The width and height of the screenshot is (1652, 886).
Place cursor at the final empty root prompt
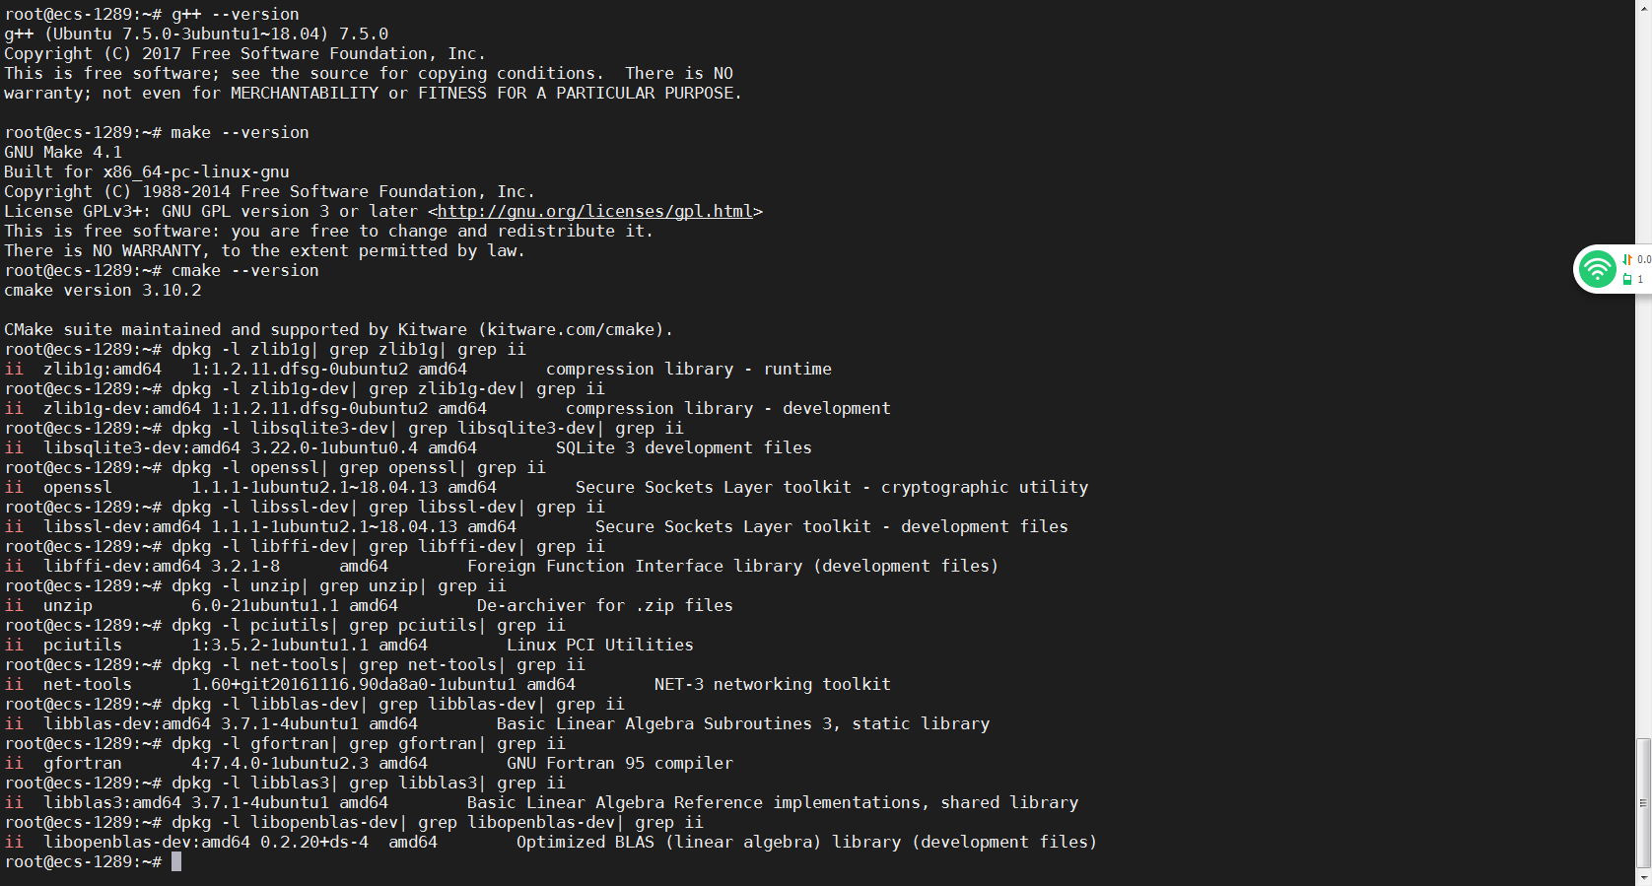tap(176, 861)
